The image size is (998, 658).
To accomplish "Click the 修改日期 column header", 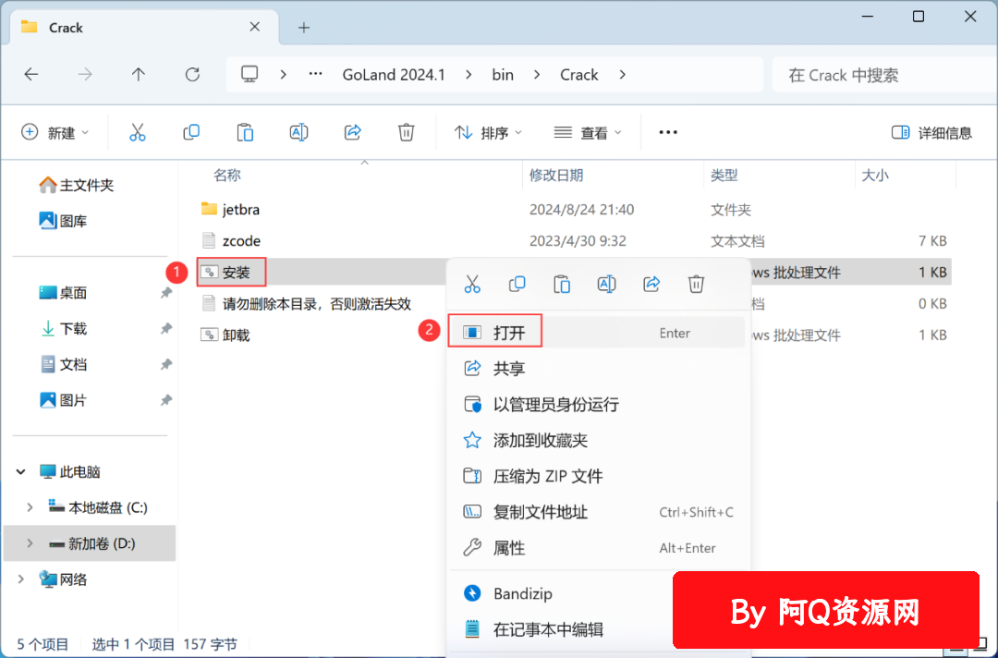I will click(556, 175).
